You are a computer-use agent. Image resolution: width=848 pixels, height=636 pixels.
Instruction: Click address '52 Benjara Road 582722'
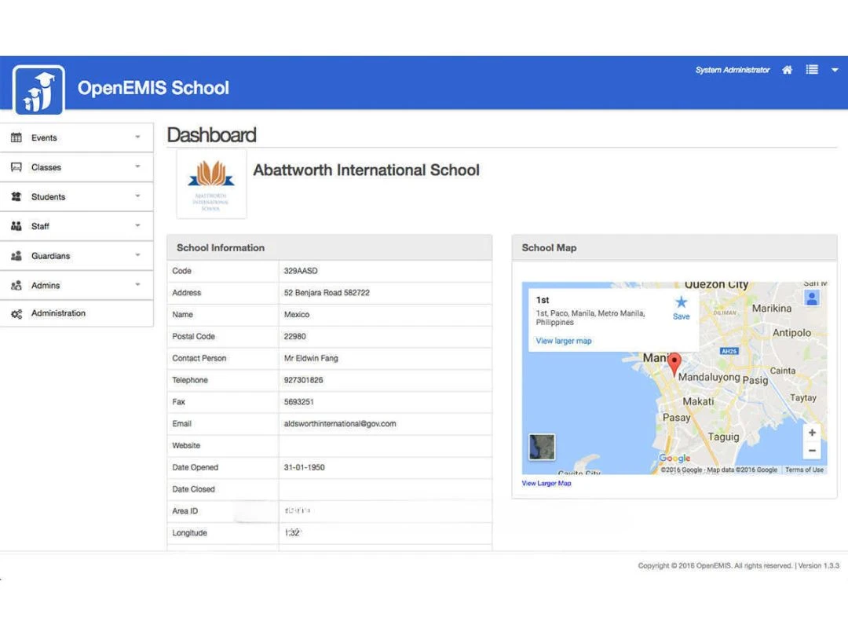(327, 293)
